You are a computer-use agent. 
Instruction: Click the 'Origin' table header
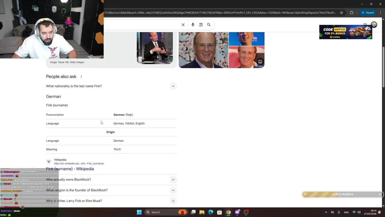click(x=110, y=132)
